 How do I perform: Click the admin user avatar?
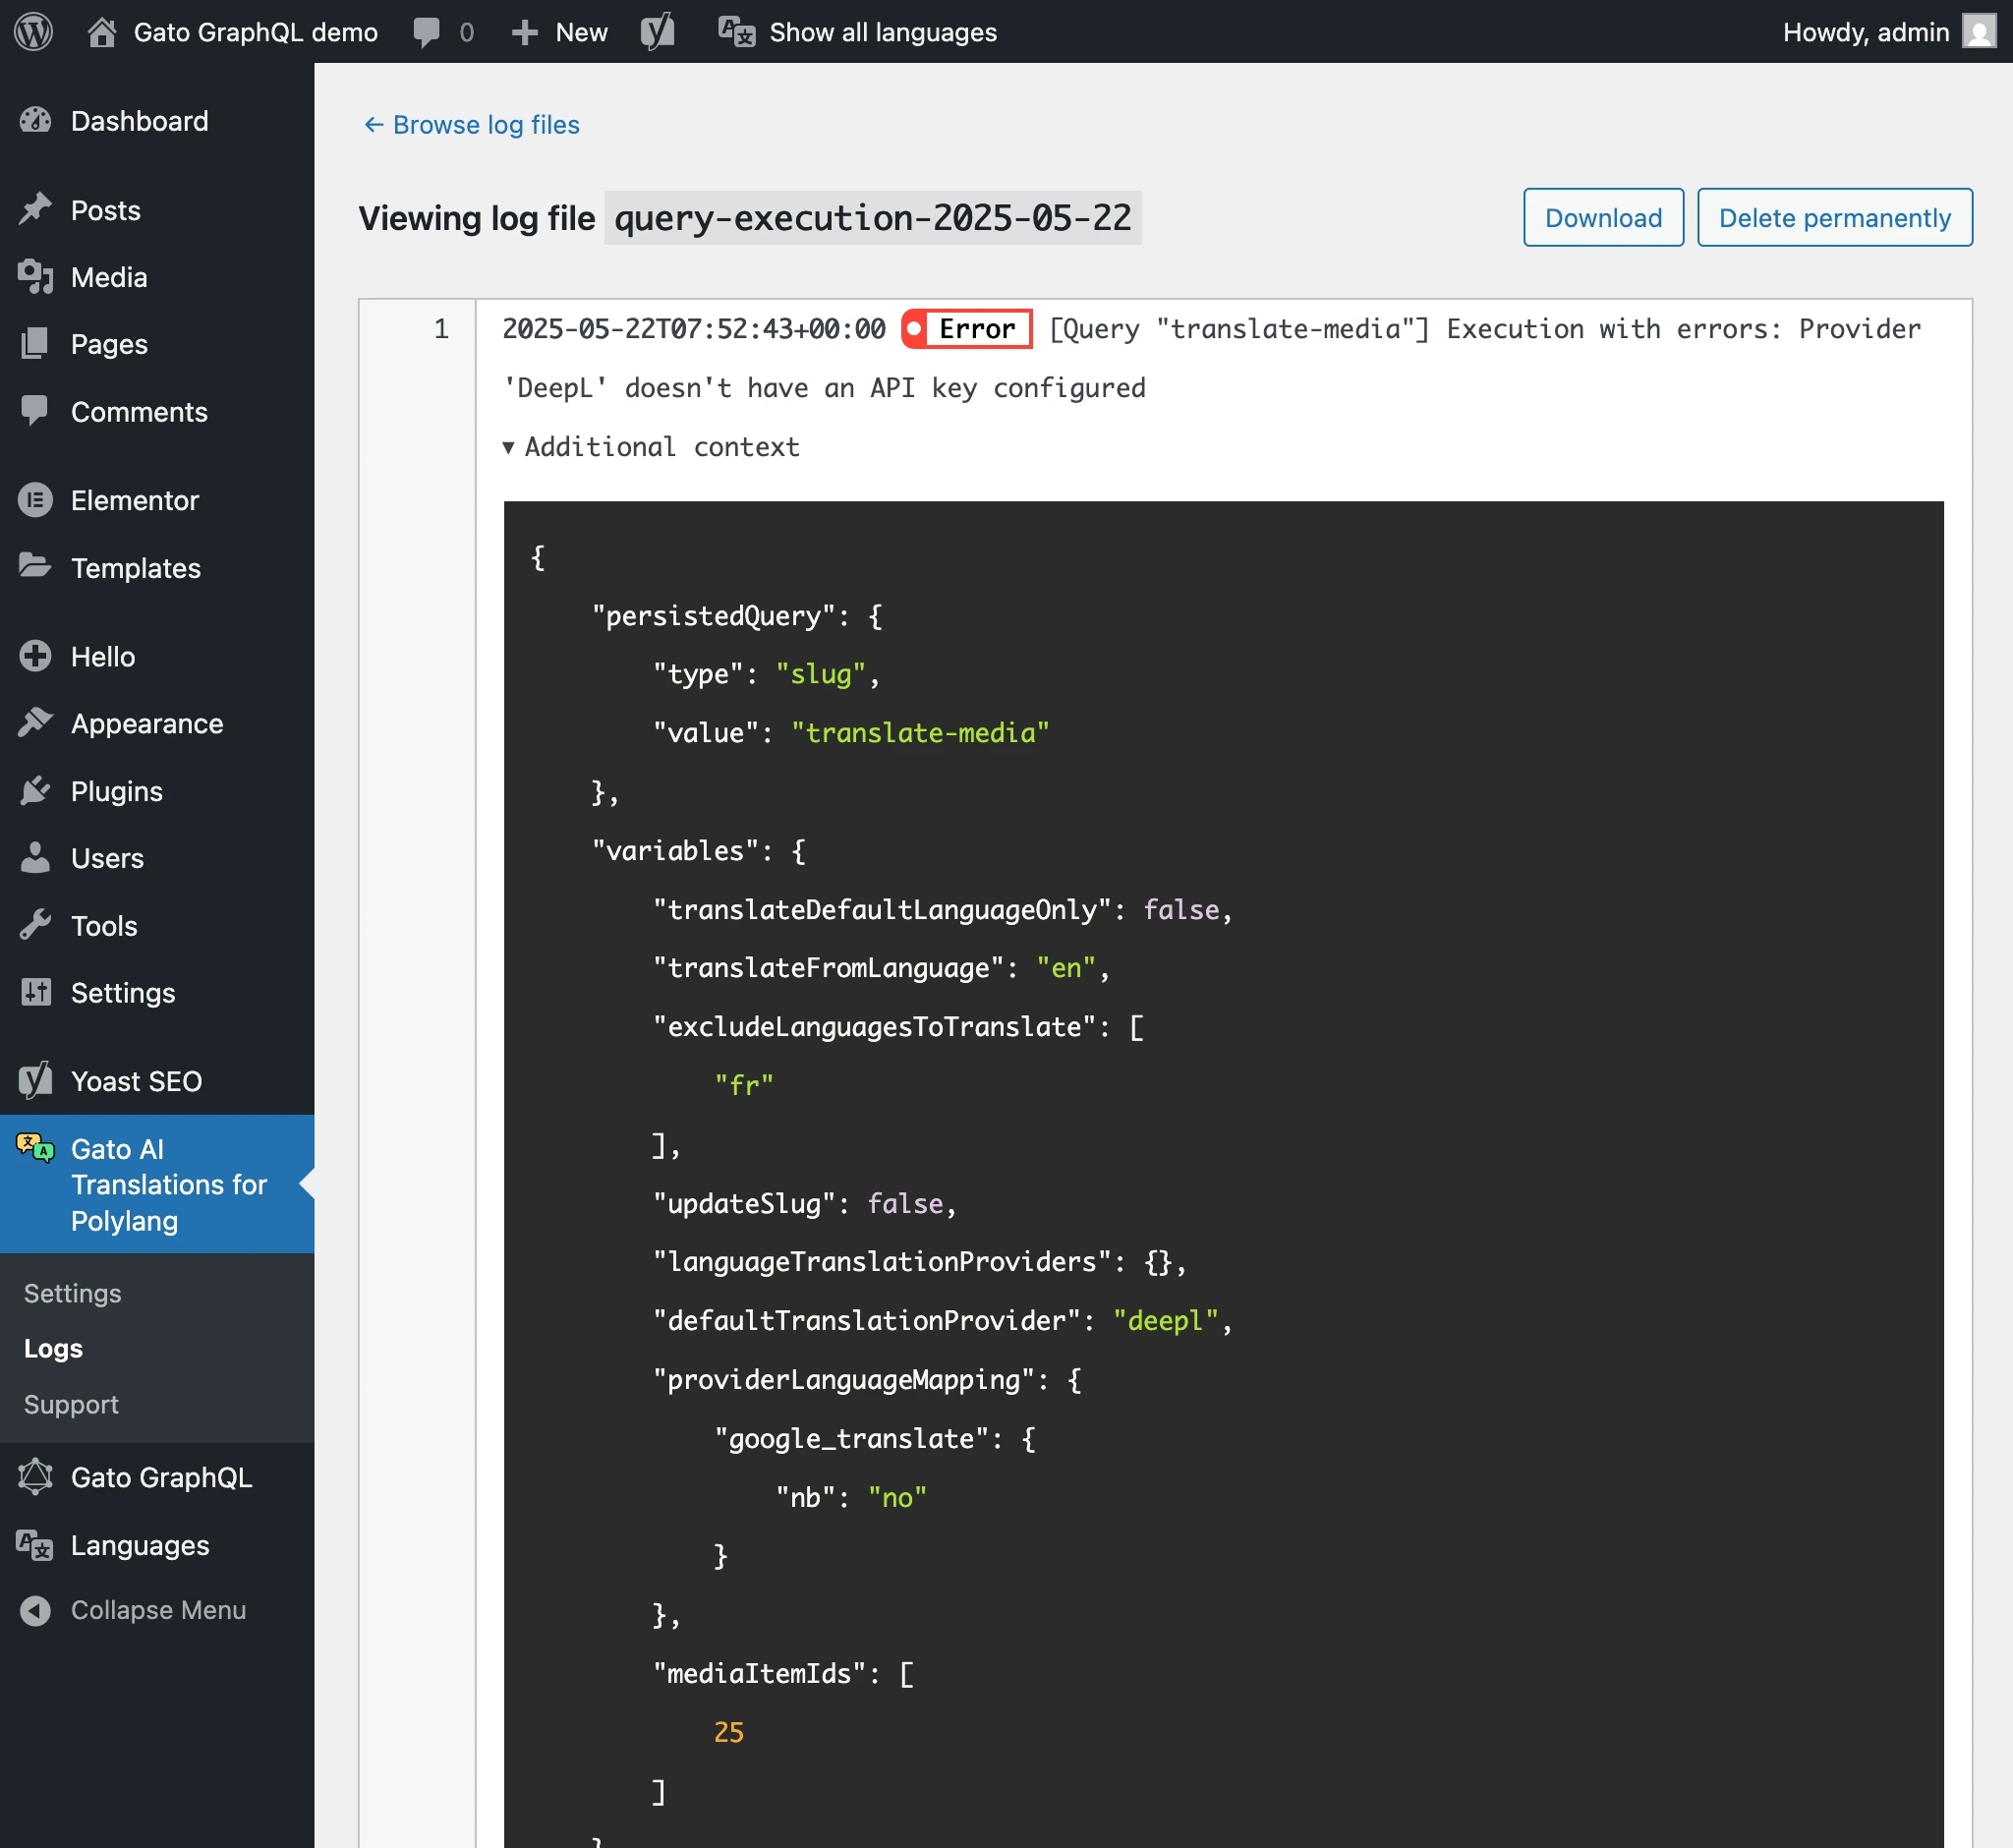point(1979,32)
